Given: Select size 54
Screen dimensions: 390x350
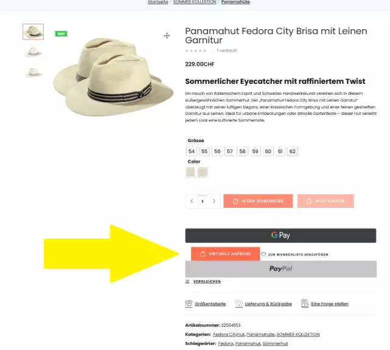Looking at the screenshot, I should (x=192, y=151).
